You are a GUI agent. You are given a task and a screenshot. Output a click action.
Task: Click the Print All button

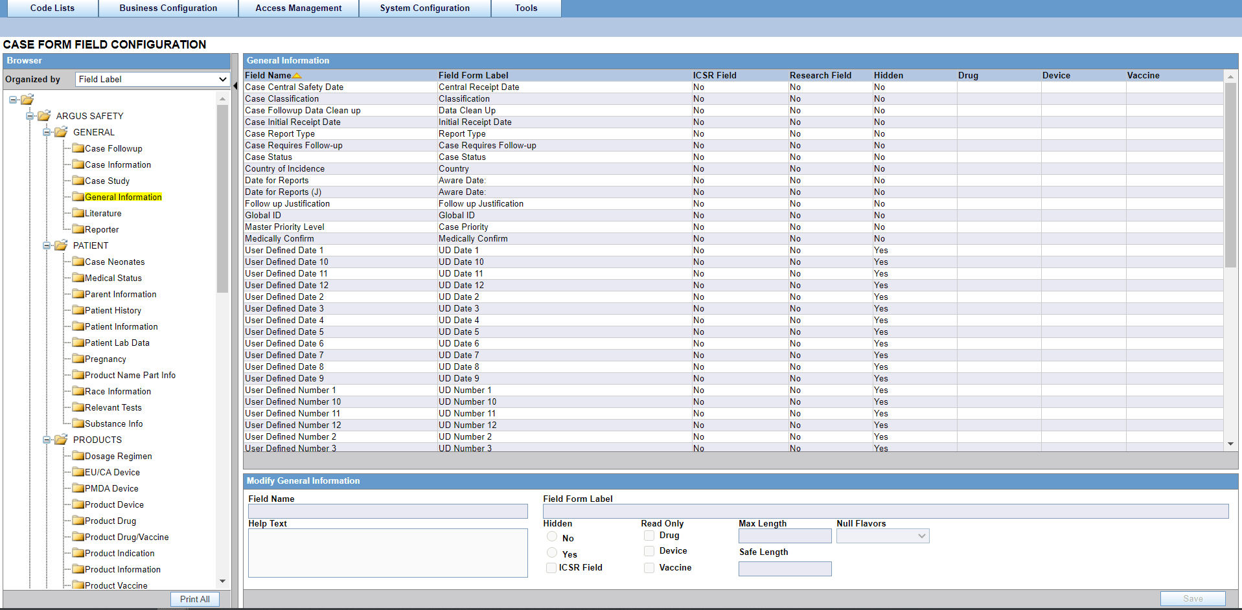click(x=194, y=599)
